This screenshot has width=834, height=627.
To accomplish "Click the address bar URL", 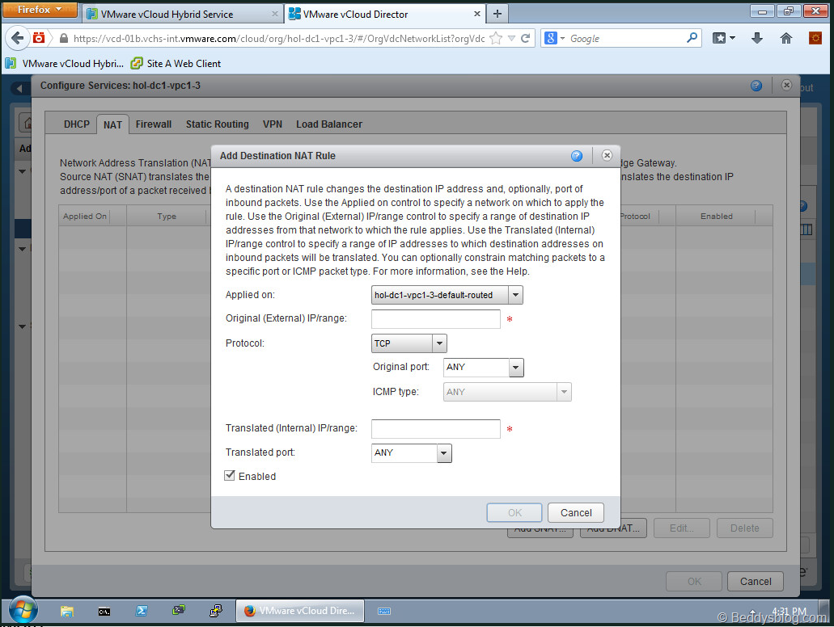I will click(x=279, y=38).
